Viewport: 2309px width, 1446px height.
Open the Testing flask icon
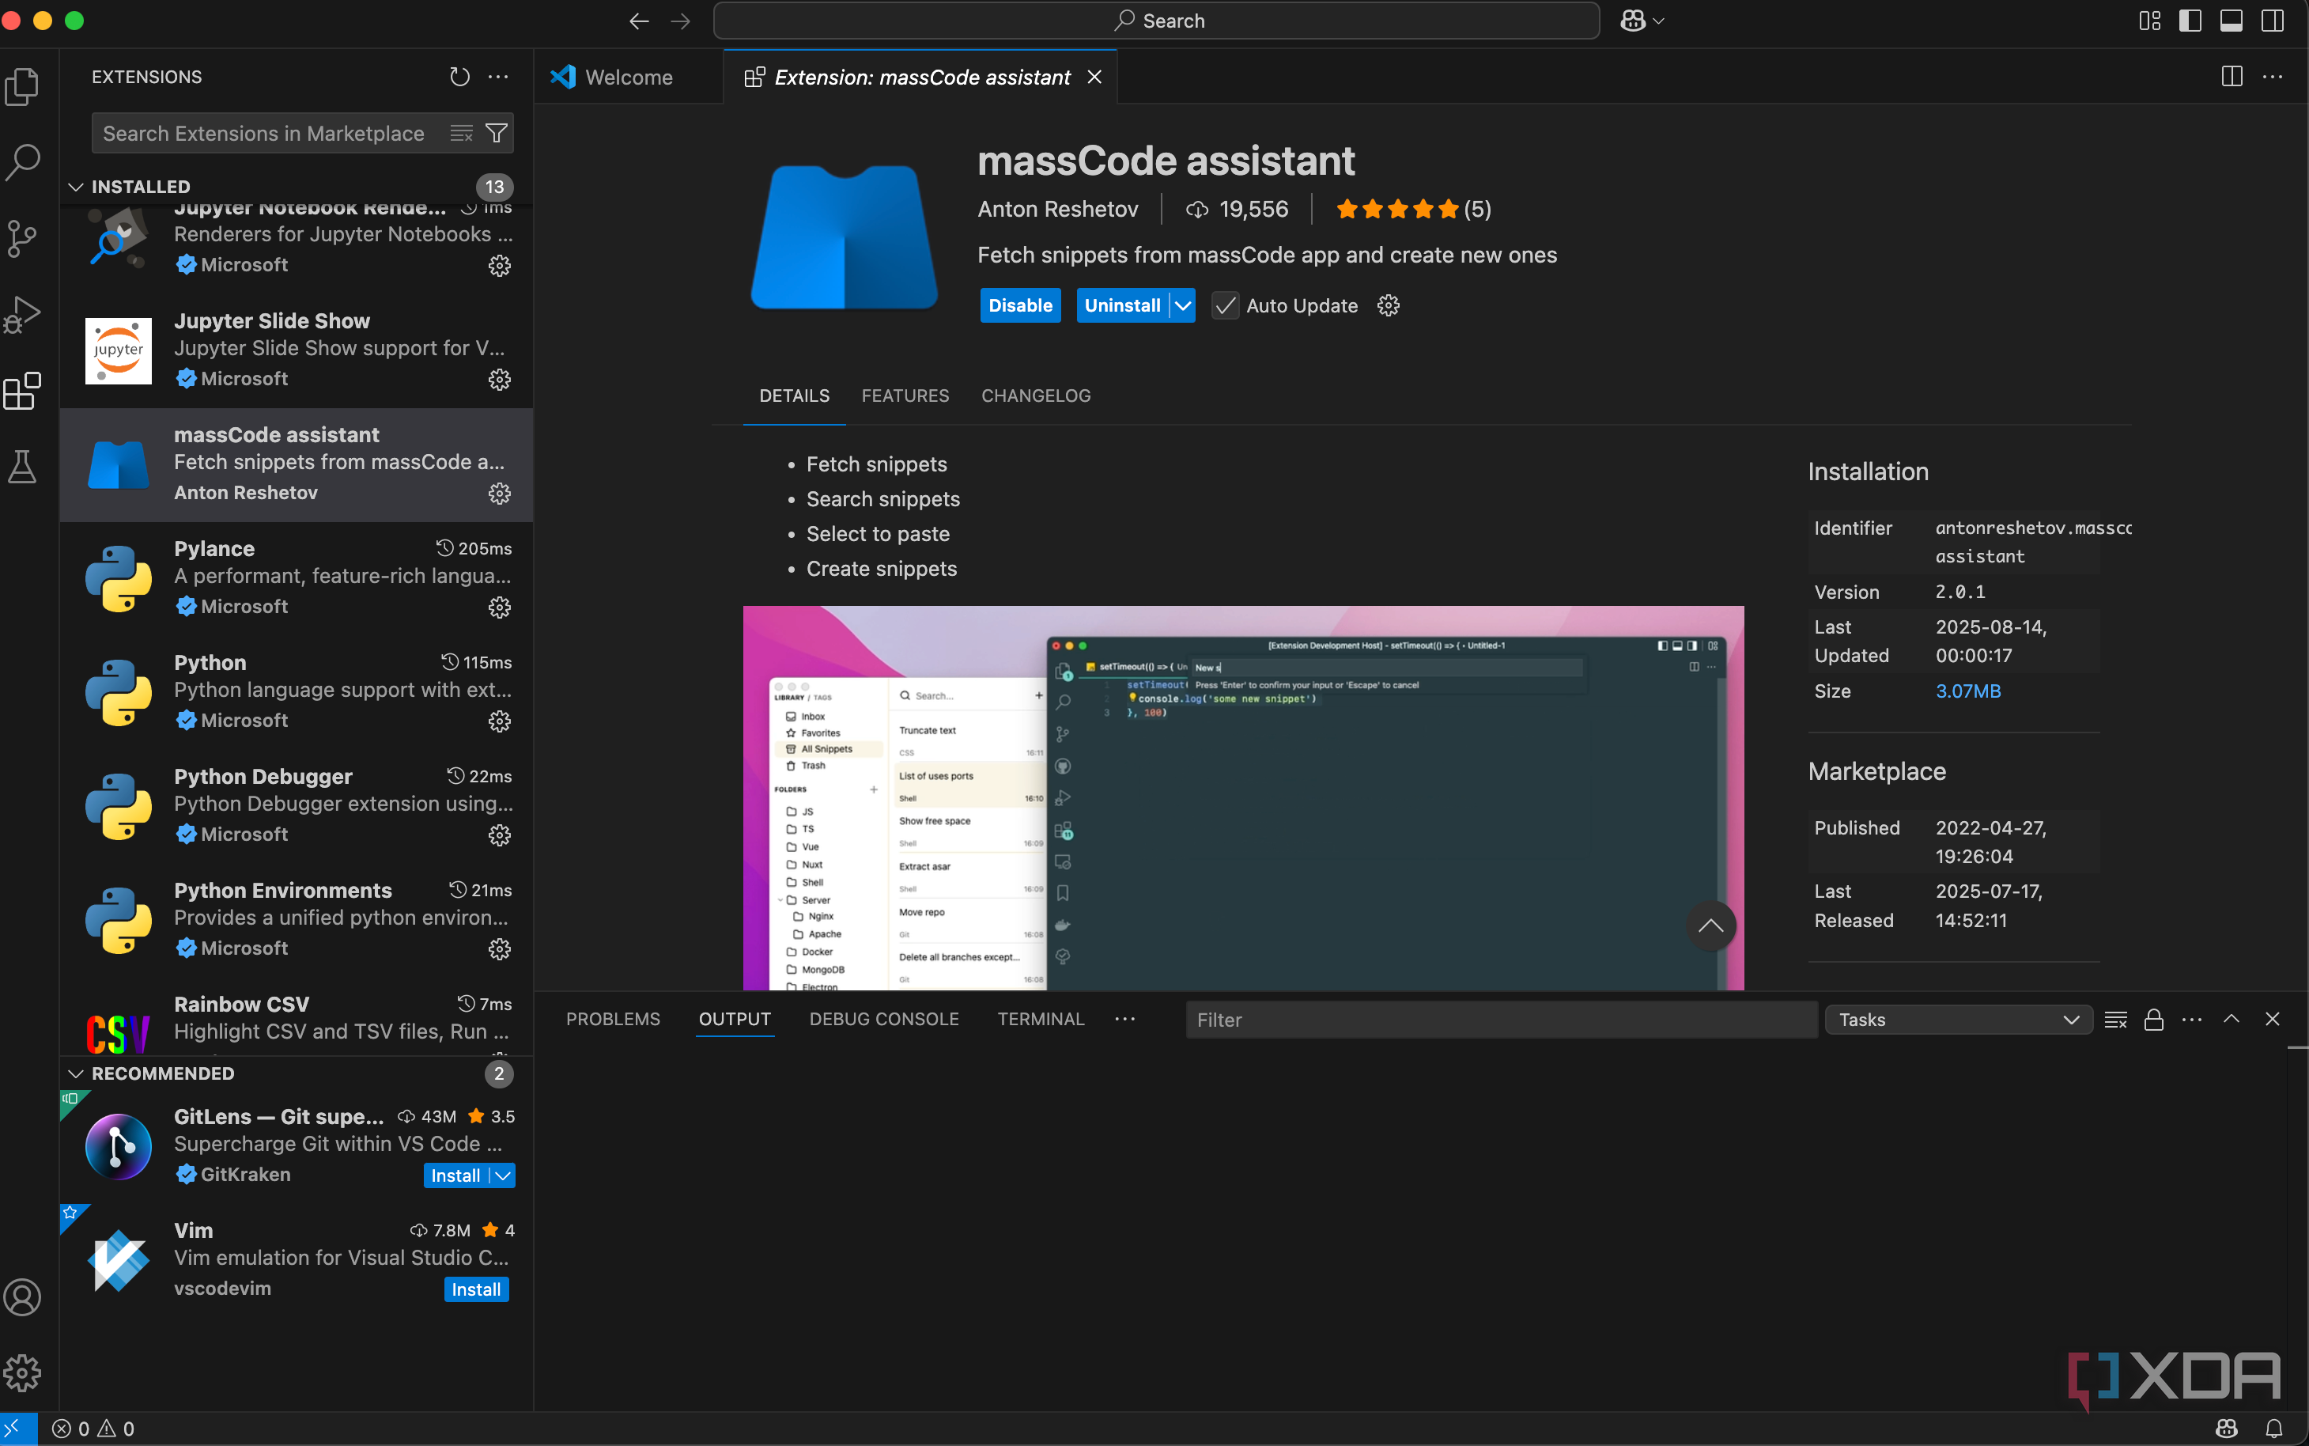23,467
